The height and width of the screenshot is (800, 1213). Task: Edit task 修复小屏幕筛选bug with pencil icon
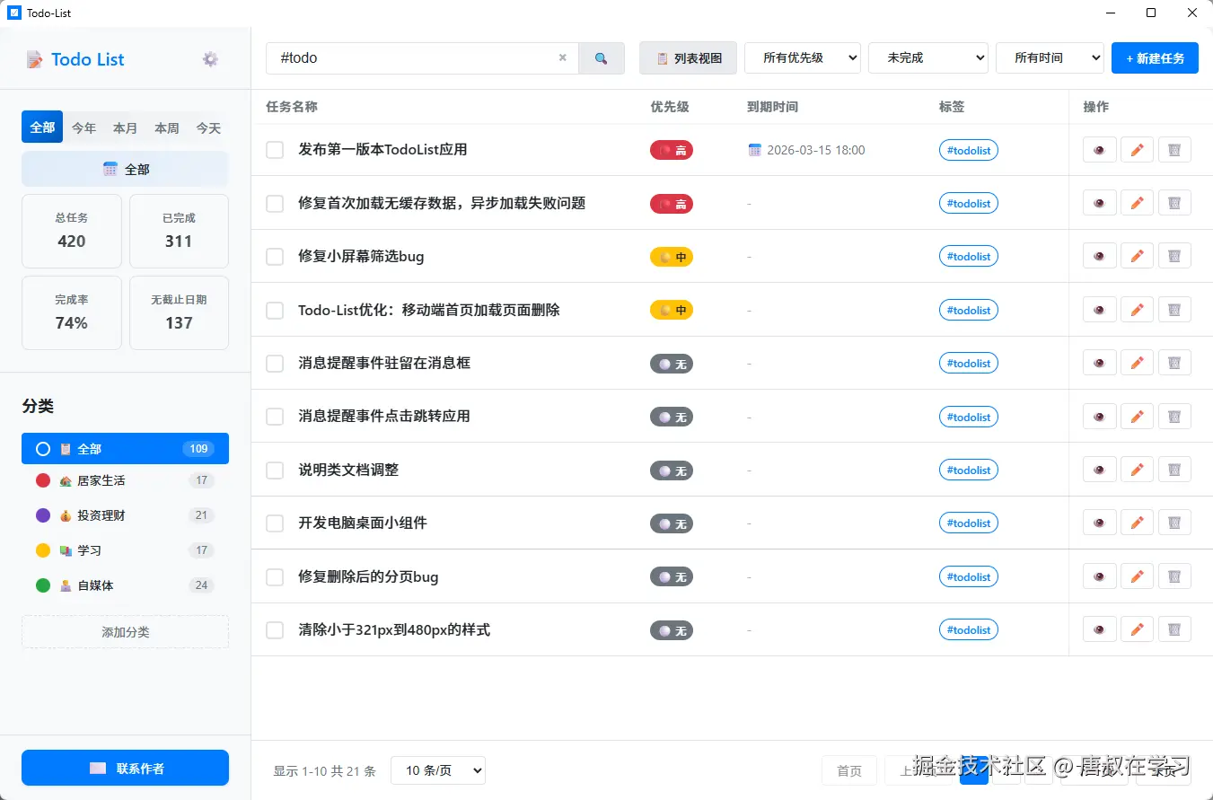tap(1137, 255)
